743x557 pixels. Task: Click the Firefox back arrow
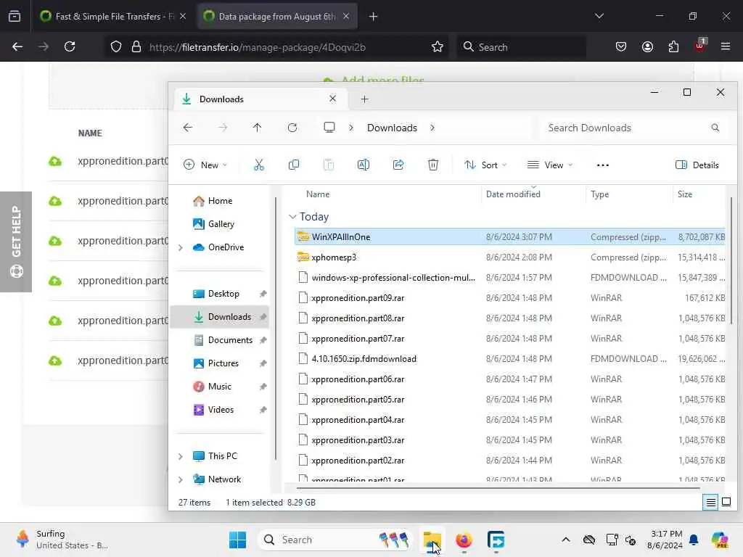(17, 47)
